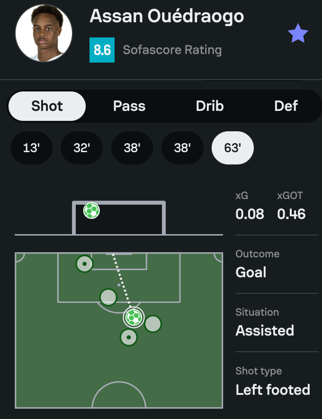Select the shot marker on the penalty box edge
Viewport: 322px width, 419px height.
click(x=108, y=297)
